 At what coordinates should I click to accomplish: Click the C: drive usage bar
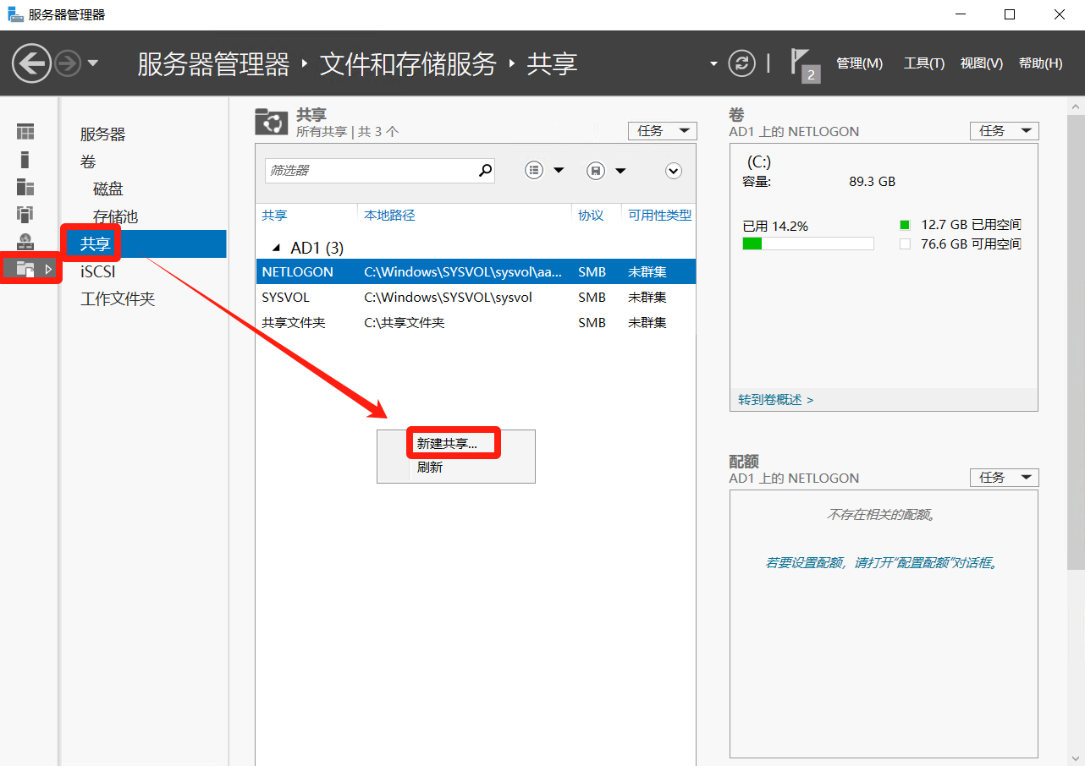807,243
